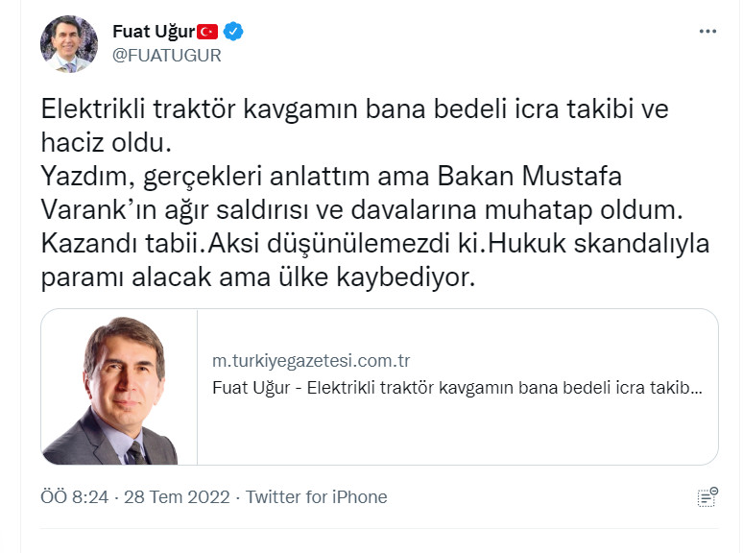Open the link card portrait thumbnail
743x553 pixels.
tap(119, 387)
